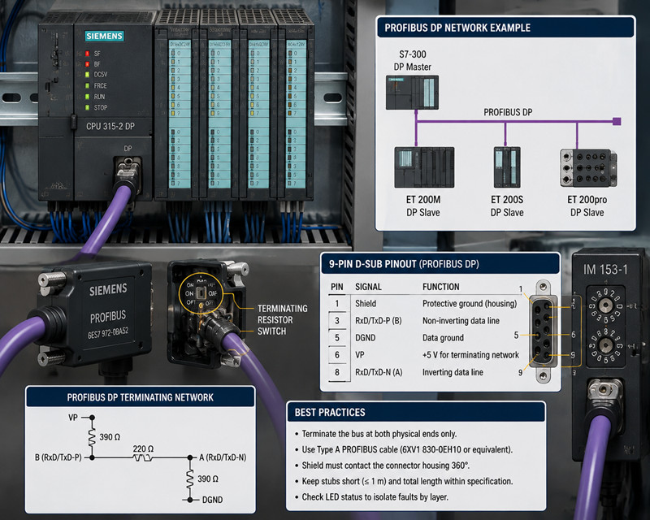
Task: Click the A (RxD/TxD-N) circuit label
Action: (223, 457)
